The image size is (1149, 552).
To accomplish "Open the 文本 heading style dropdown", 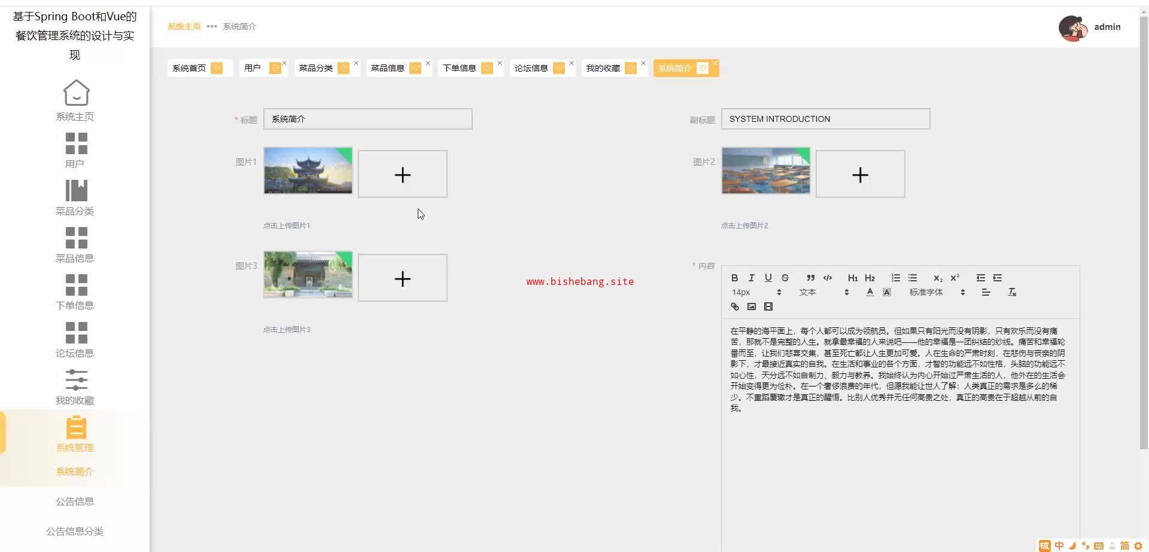I will (823, 292).
